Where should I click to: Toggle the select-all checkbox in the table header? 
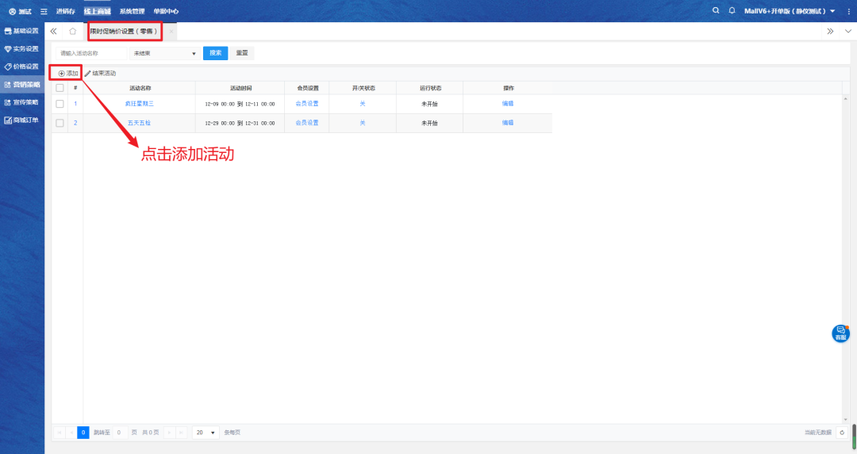[x=60, y=88]
